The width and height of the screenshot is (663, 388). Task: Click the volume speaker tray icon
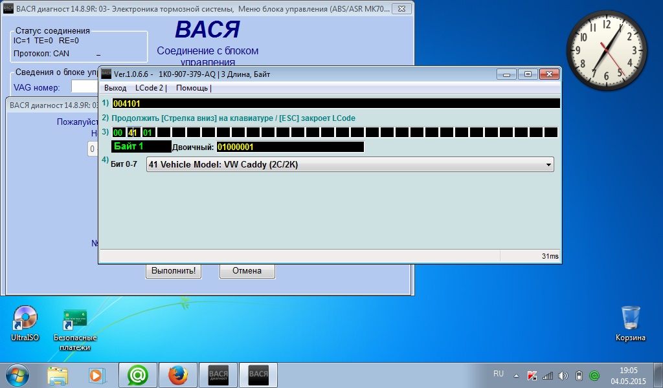pos(563,375)
